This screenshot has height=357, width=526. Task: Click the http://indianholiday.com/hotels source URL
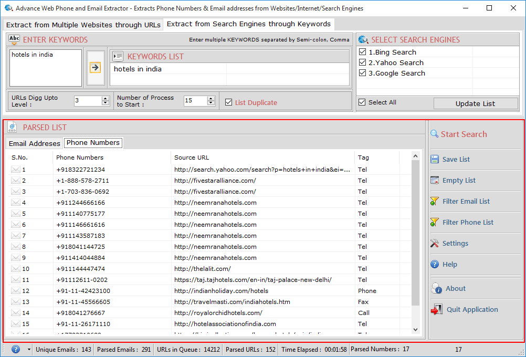(x=221, y=291)
